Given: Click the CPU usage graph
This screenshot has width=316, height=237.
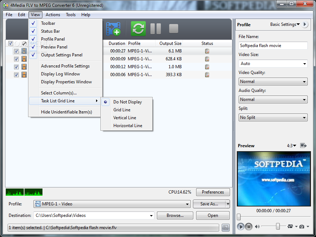Looking at the screenshot, I should [24, 192].
